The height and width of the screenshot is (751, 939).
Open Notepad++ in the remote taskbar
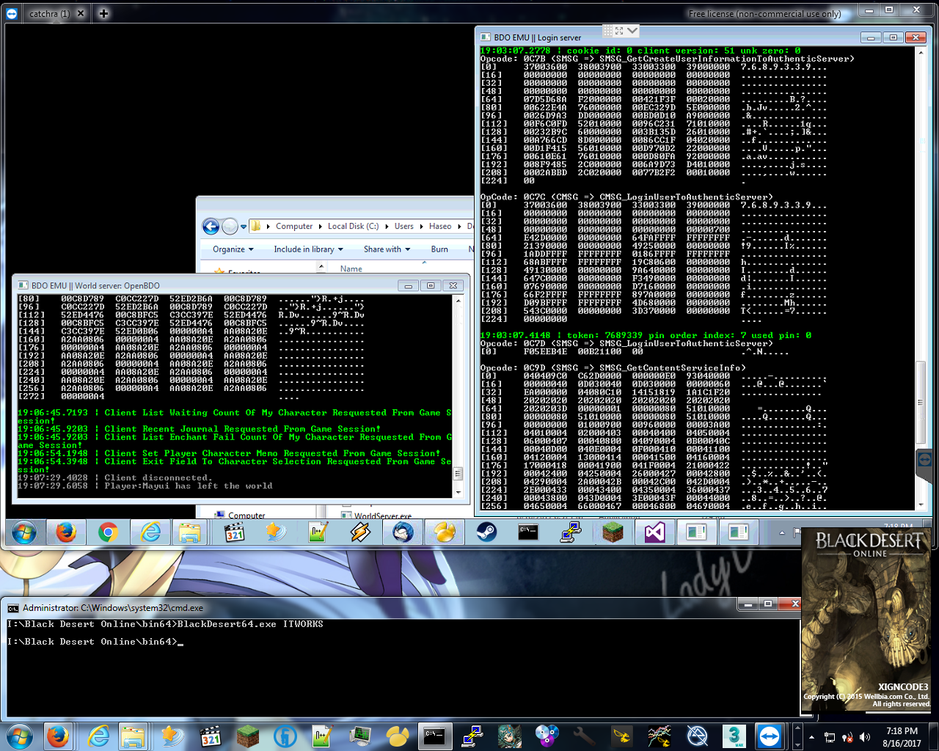pyautogui.click(x=318, y=532)
